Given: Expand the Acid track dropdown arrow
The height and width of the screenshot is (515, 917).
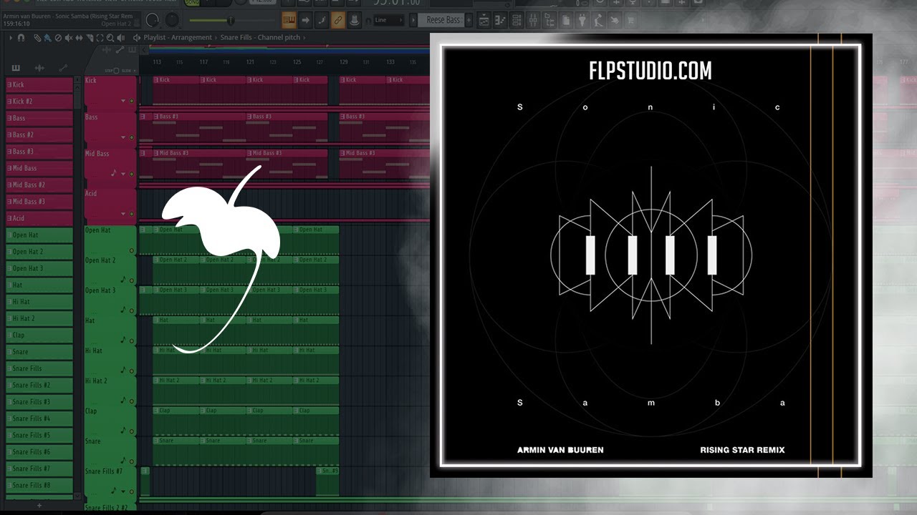Looking at the screenshot, I should point(123,214).
